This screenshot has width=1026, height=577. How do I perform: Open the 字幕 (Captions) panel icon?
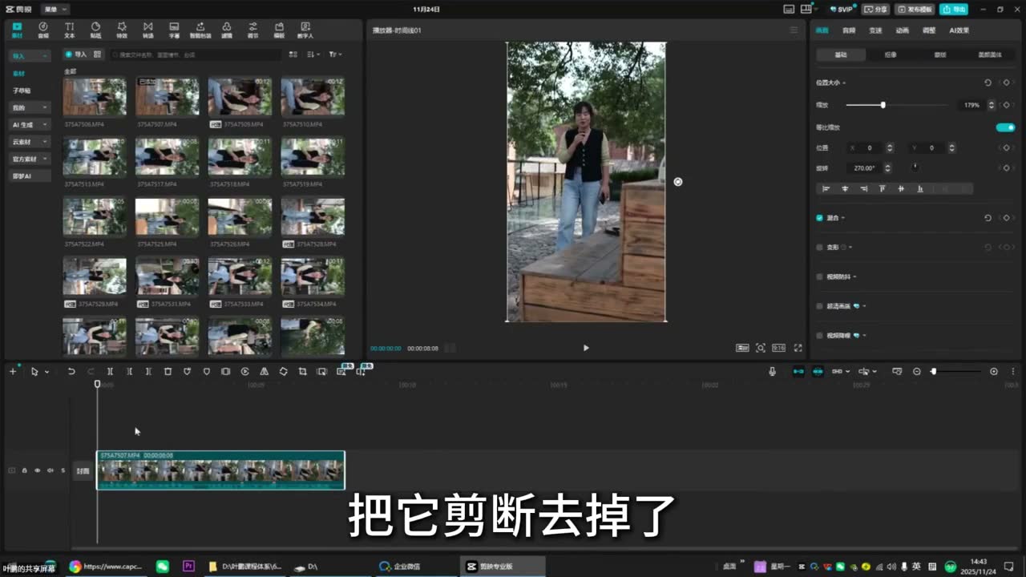tap(174, 30)
